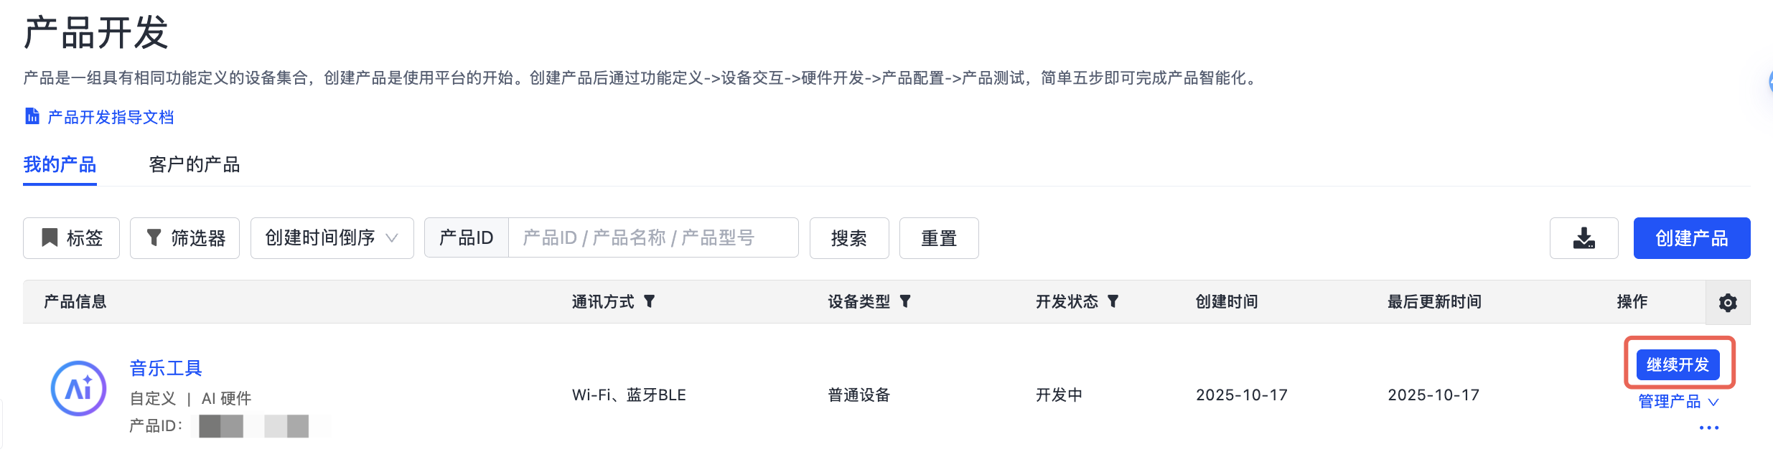The image size is (1773, 462).
Task: Click filter icon beside 设备类型 column
Action: click(x=906, y=301)
